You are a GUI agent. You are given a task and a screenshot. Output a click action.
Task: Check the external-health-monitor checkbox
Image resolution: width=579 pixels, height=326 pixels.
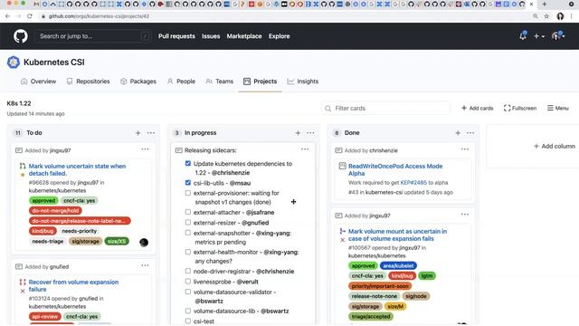[188, 252]
